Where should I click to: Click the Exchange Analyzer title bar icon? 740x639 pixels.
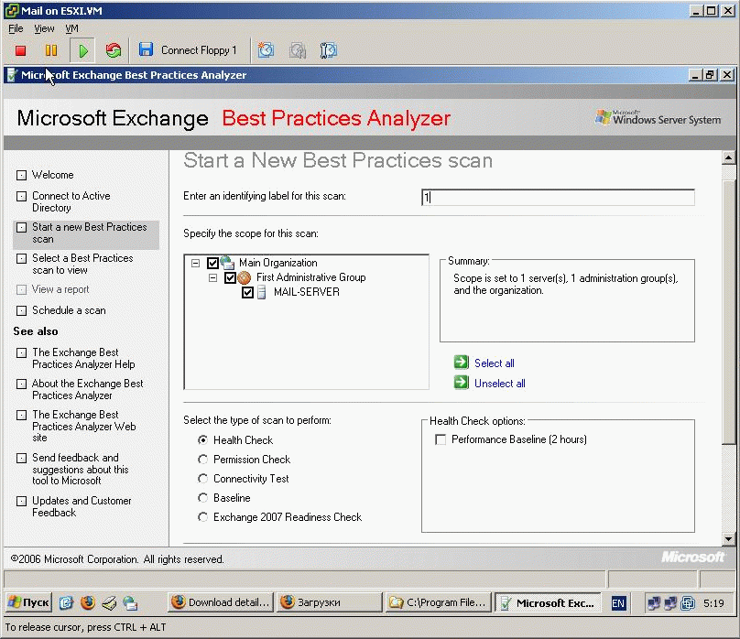click(13, 75)
